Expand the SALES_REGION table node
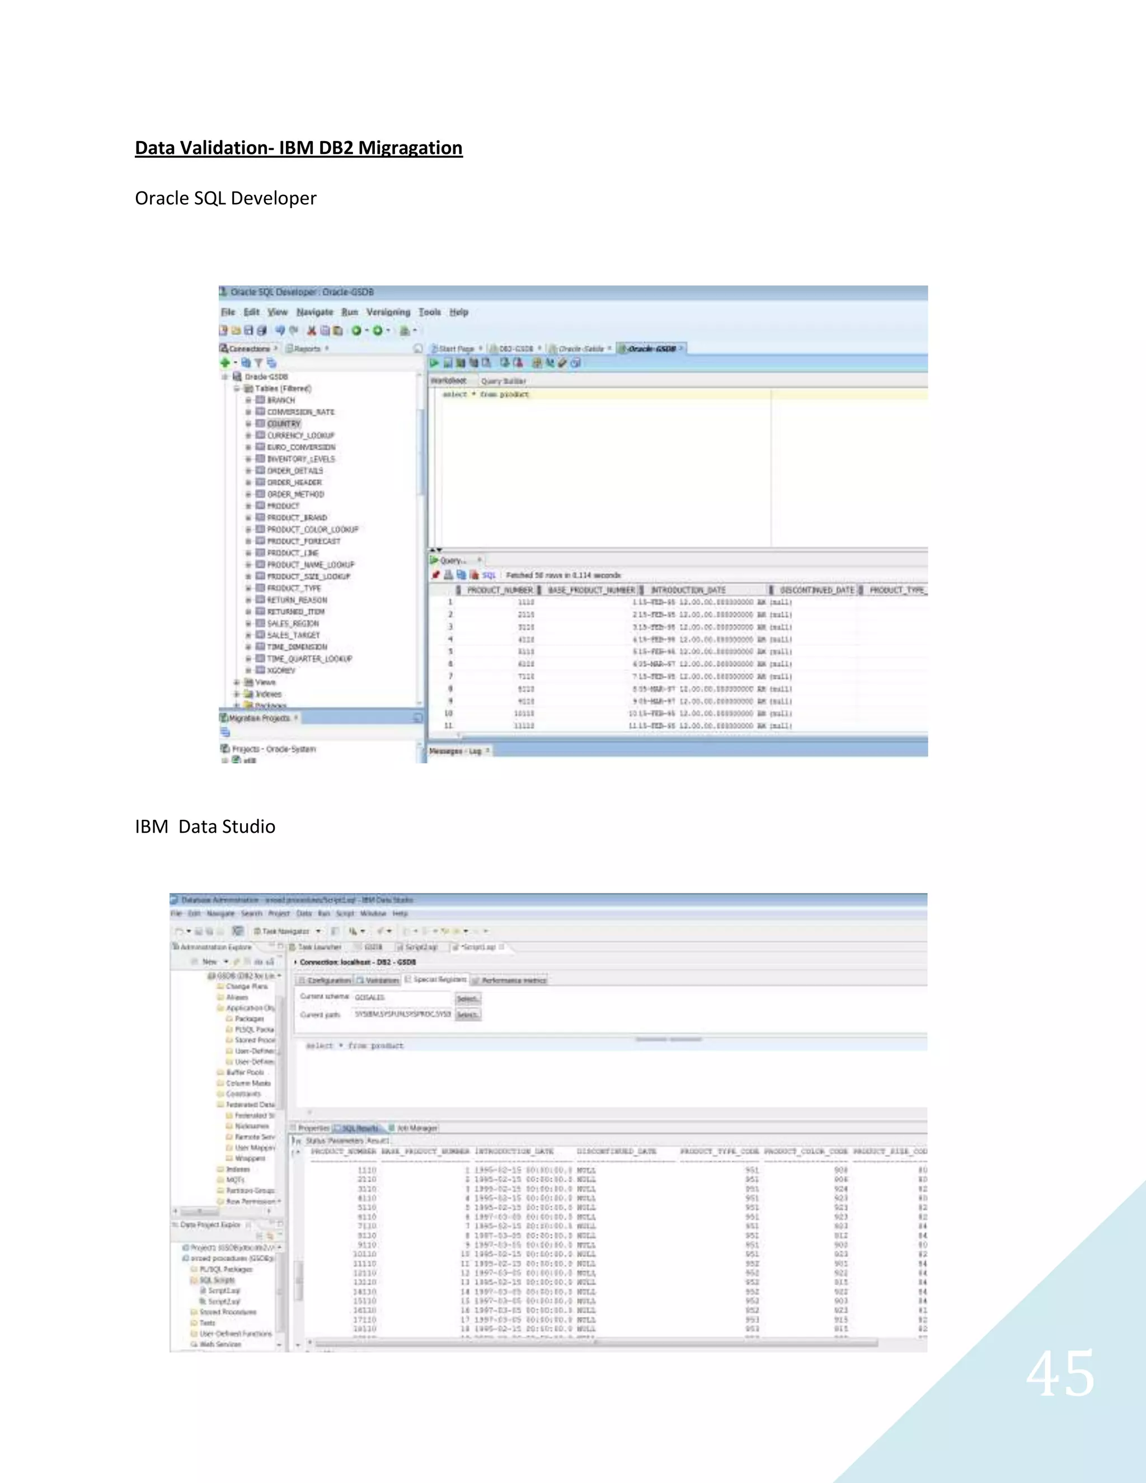This screenshot has width=1146, height=1483. point(248,623)
